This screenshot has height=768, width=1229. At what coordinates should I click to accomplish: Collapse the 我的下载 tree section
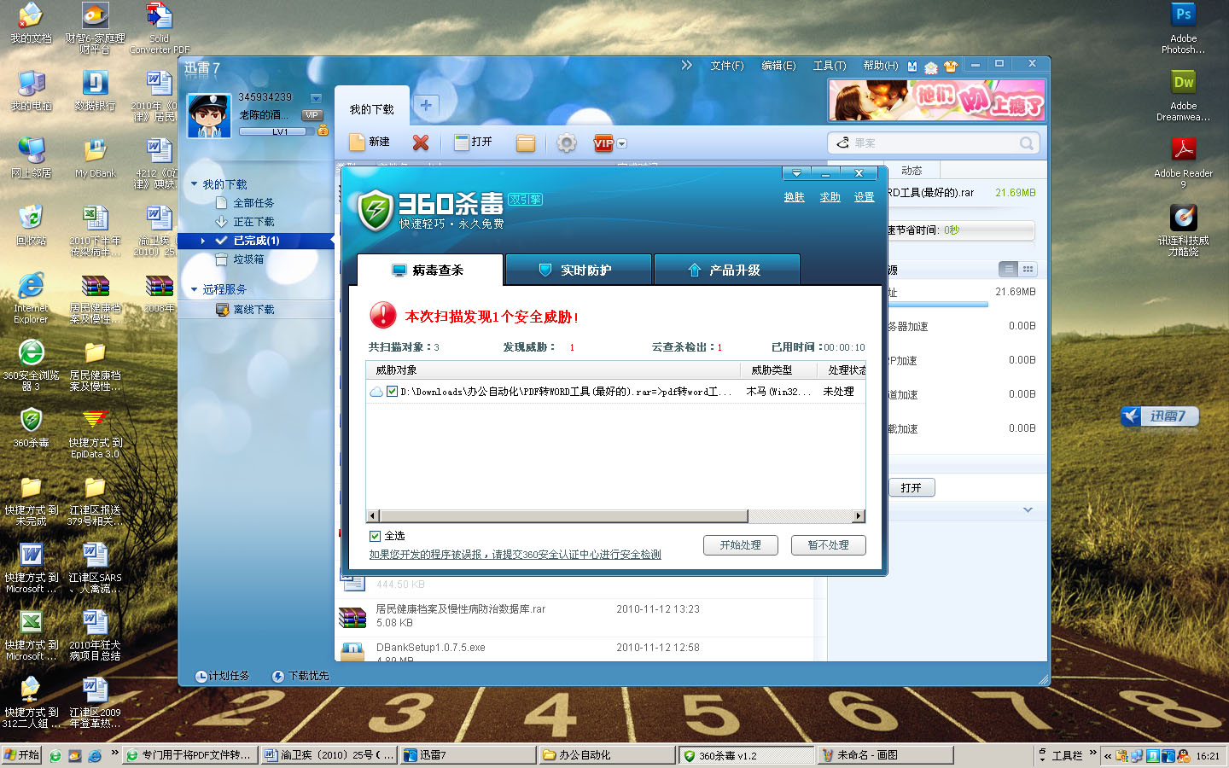(x=195, y=184)
